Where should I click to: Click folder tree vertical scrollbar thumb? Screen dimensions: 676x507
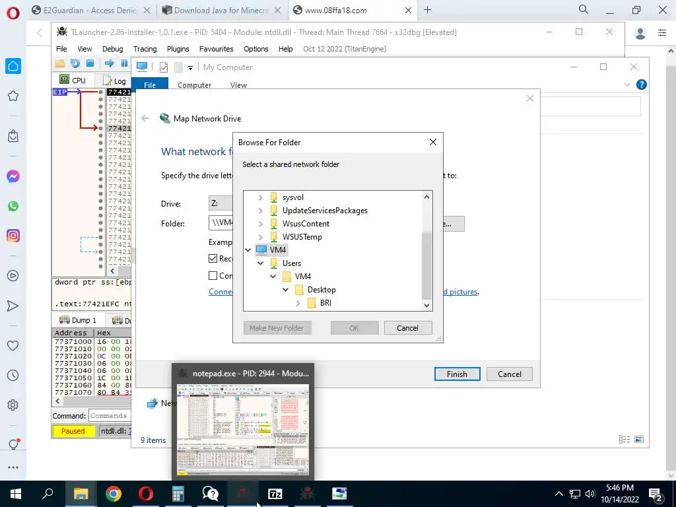(426, 265)
